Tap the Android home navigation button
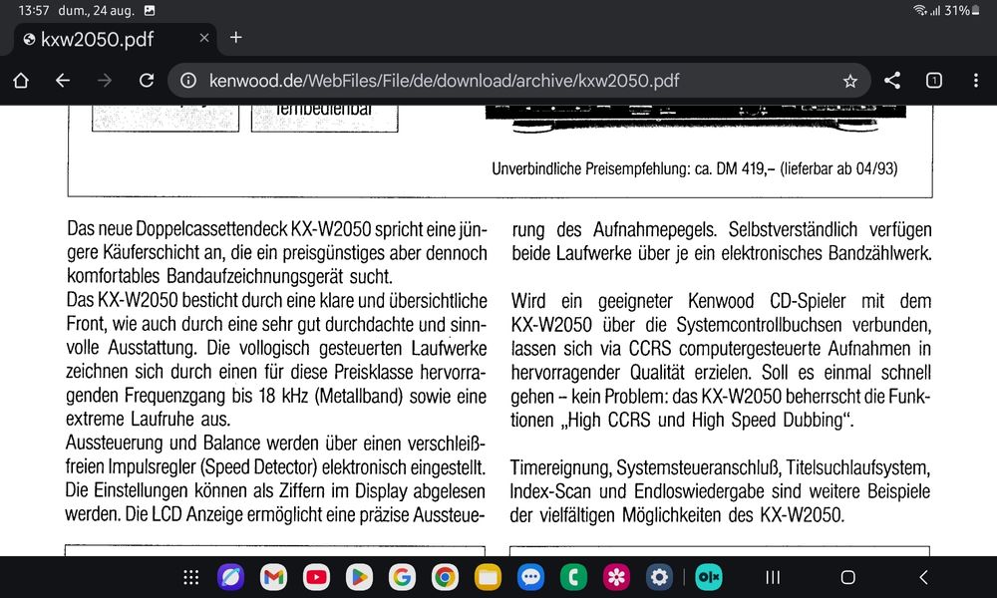Viewport: 997px width, 598px height. (847, 577)
